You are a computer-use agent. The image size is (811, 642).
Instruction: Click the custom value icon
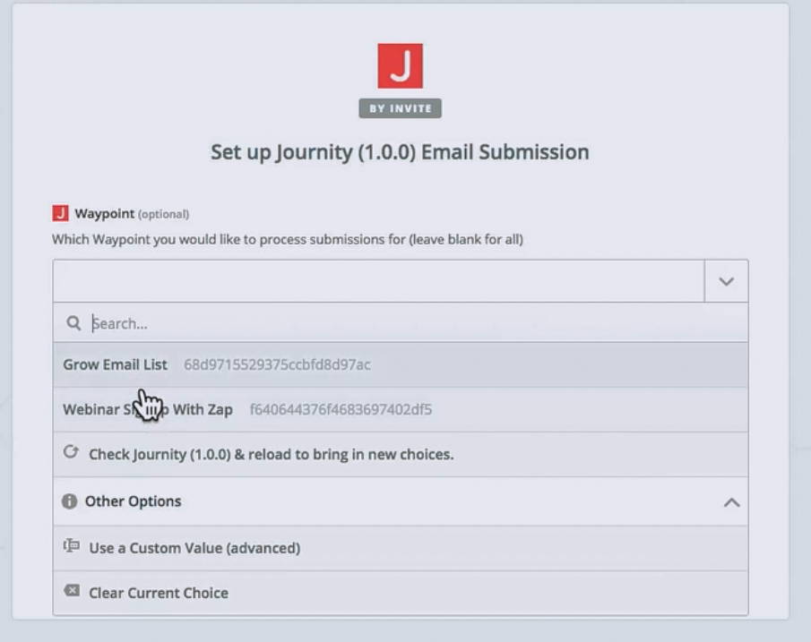(72, 546)
